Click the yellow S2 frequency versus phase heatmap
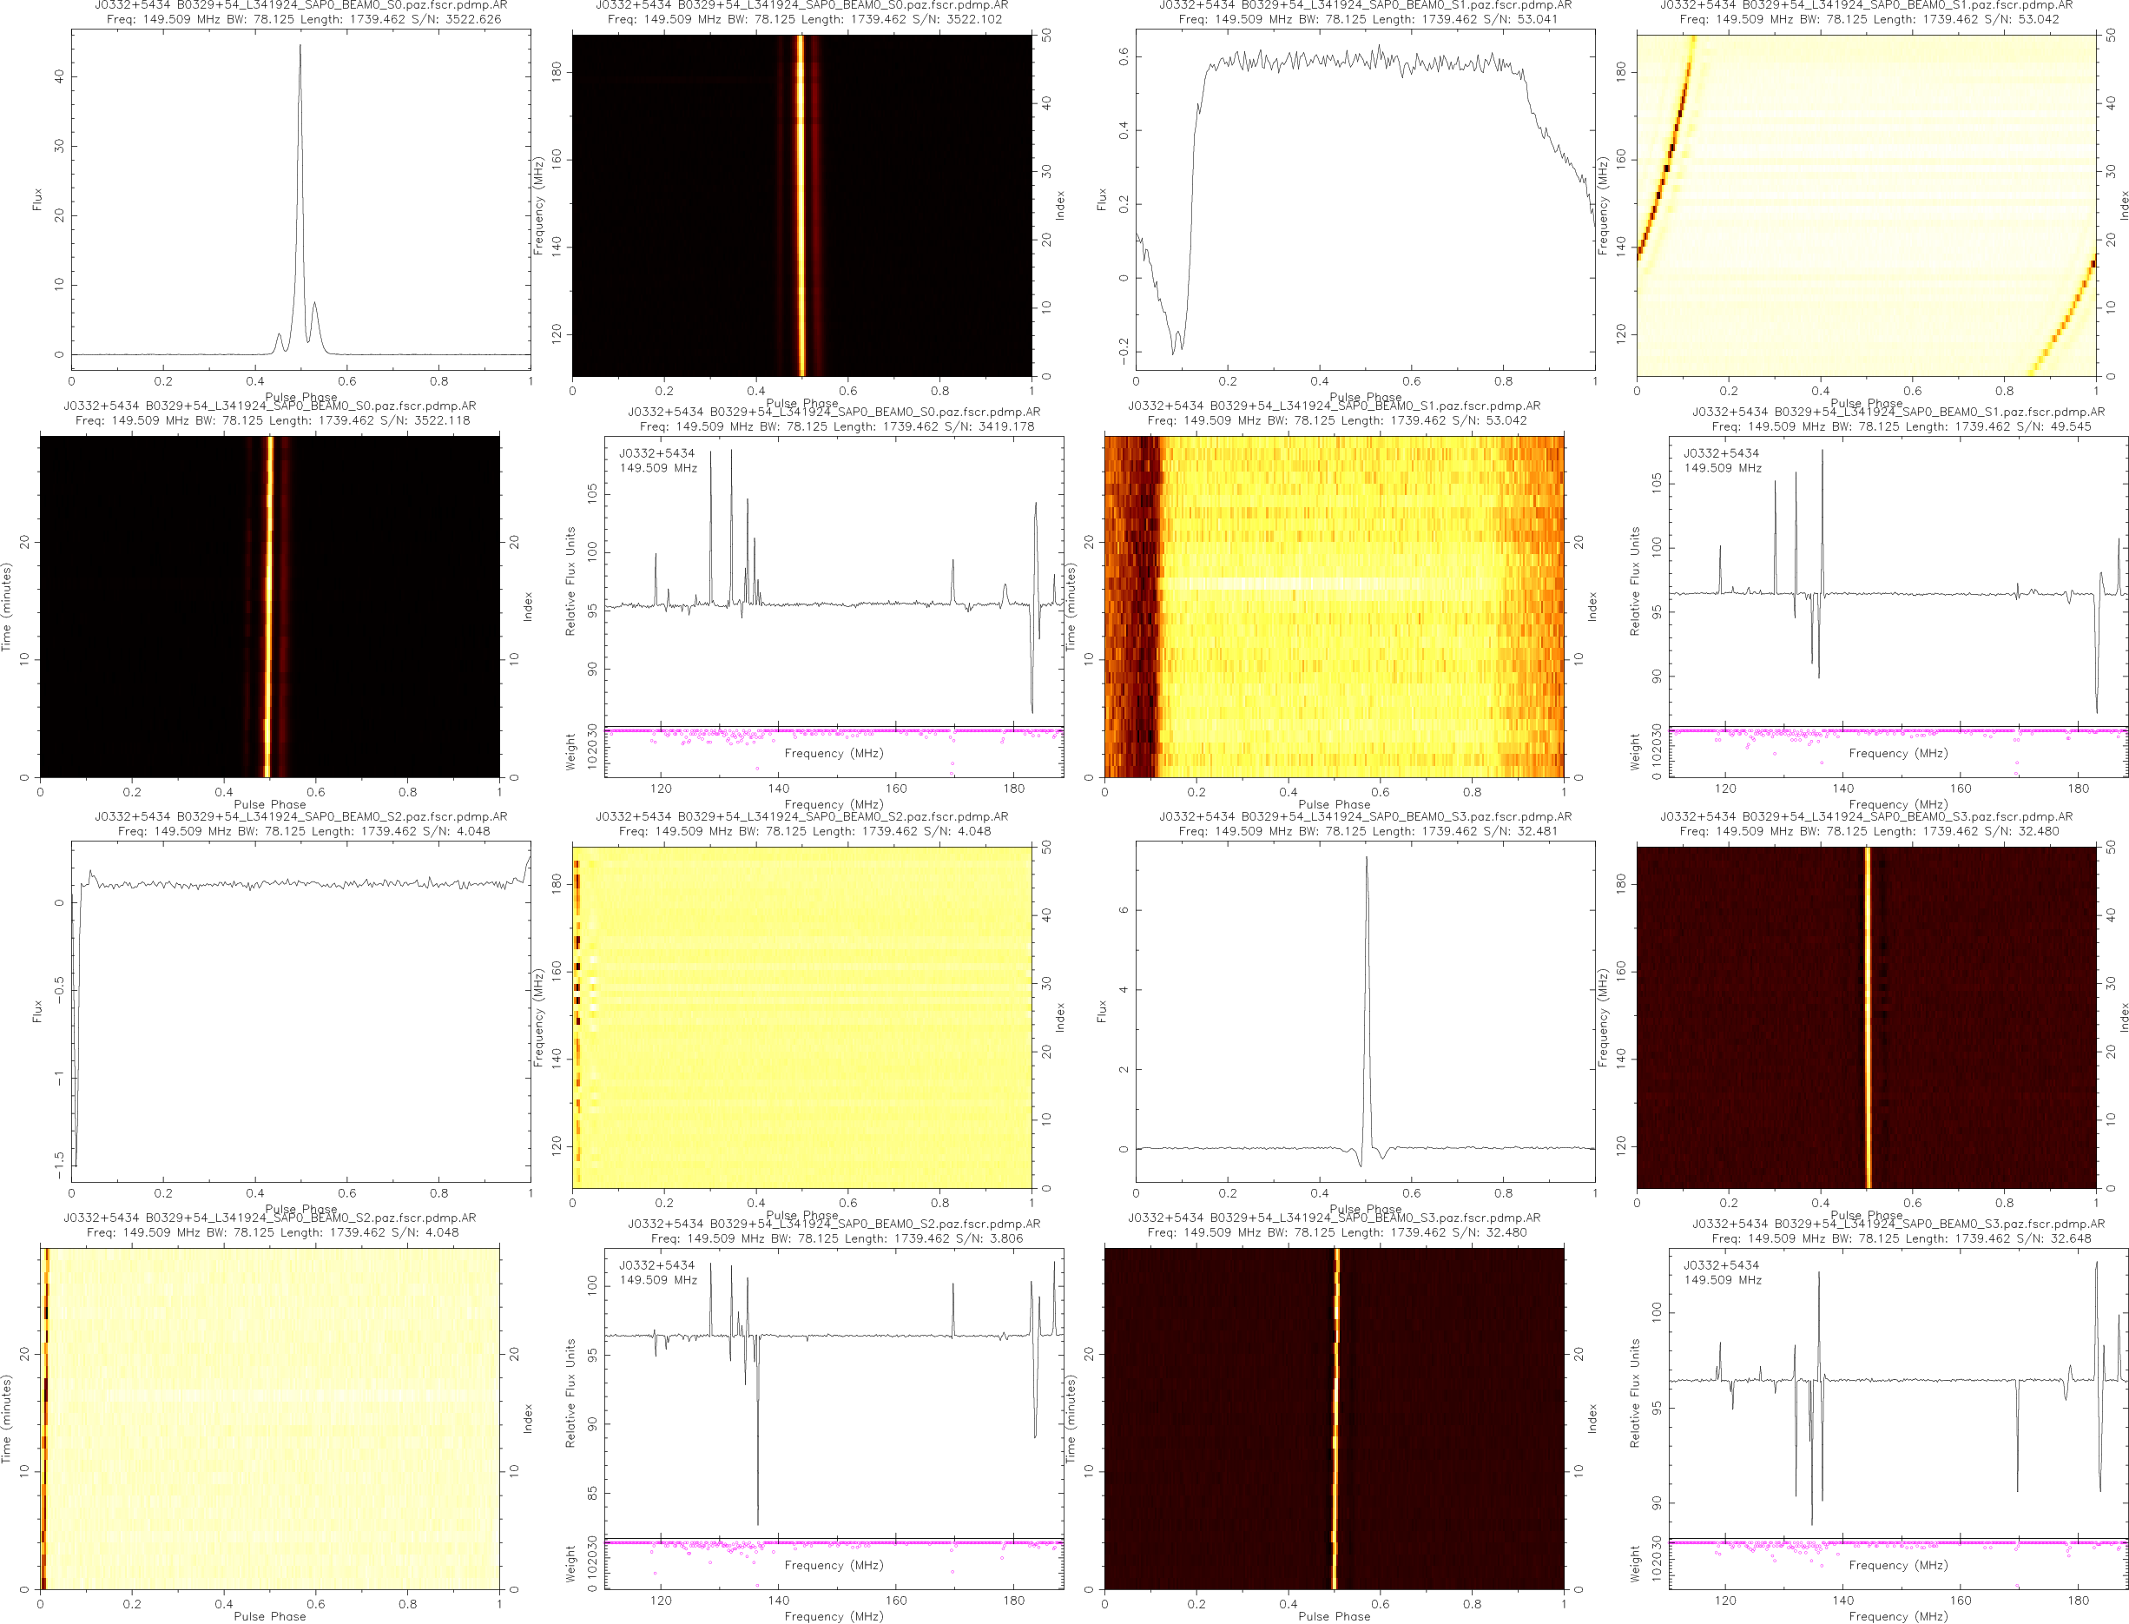Screen dimensions: 2129x1624 (x=801, y=1017)
